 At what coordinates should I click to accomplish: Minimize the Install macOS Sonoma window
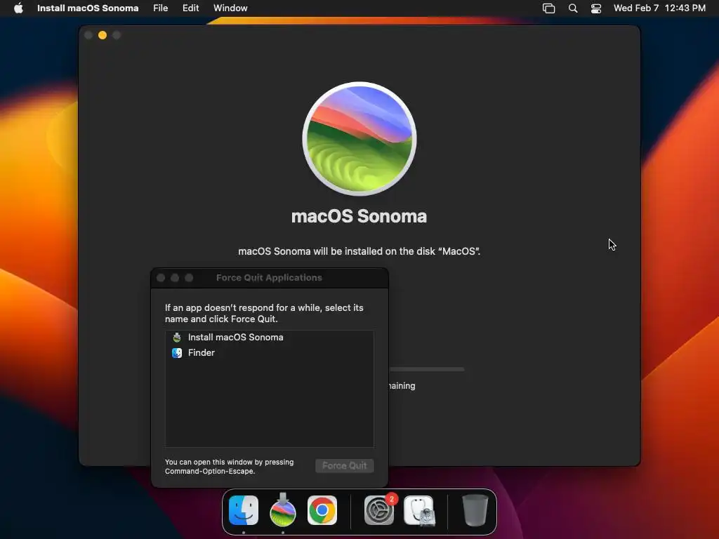(103, 35)
